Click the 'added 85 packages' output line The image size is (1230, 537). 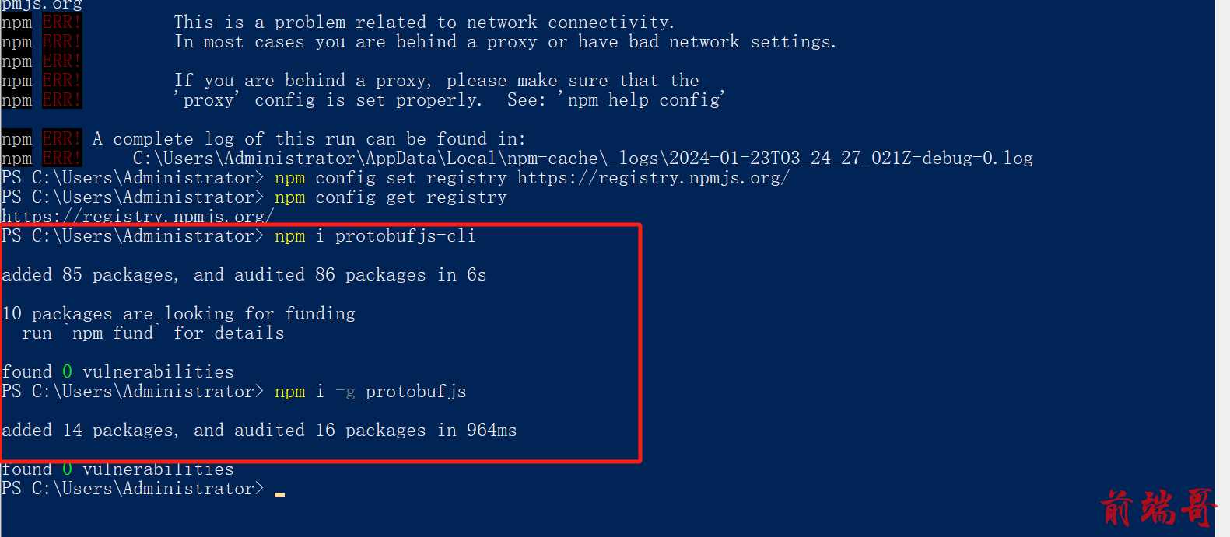(x=244, y=275)
